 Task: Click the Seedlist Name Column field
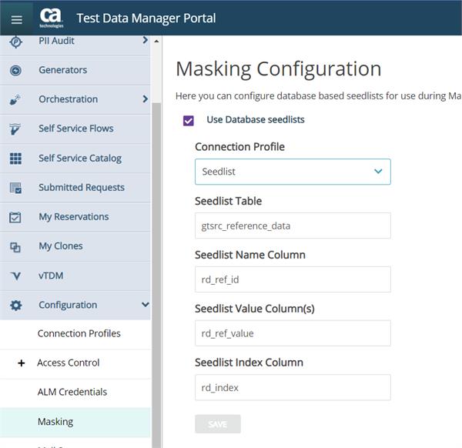click(293, 279)
